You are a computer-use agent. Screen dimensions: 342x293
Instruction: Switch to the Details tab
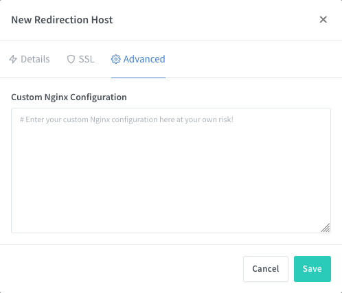pos(30,59)
